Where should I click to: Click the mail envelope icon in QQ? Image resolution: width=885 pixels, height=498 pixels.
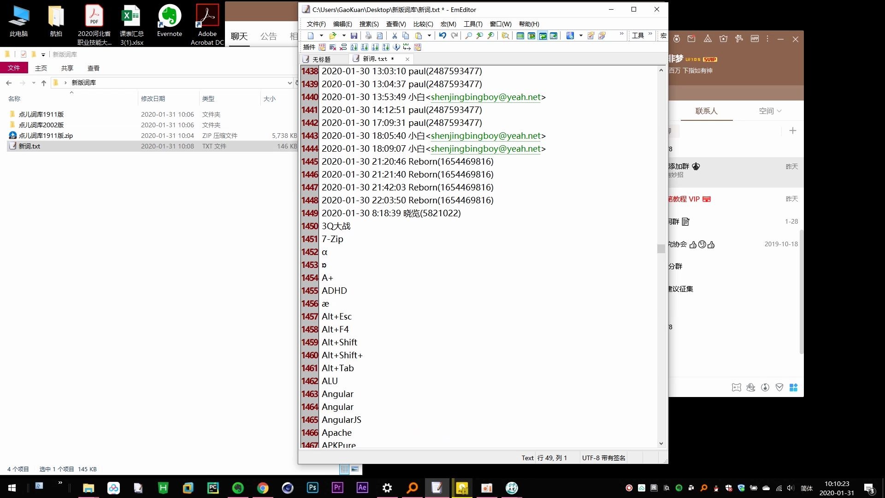[691, 39]
